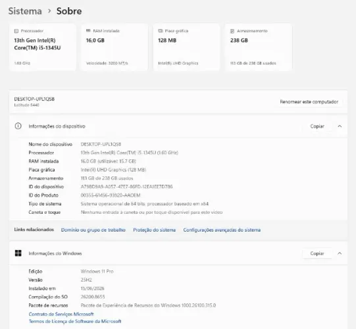356x329 pixels.
Task: Click the Tipo de sistema value text
Action: pos(145,204)
